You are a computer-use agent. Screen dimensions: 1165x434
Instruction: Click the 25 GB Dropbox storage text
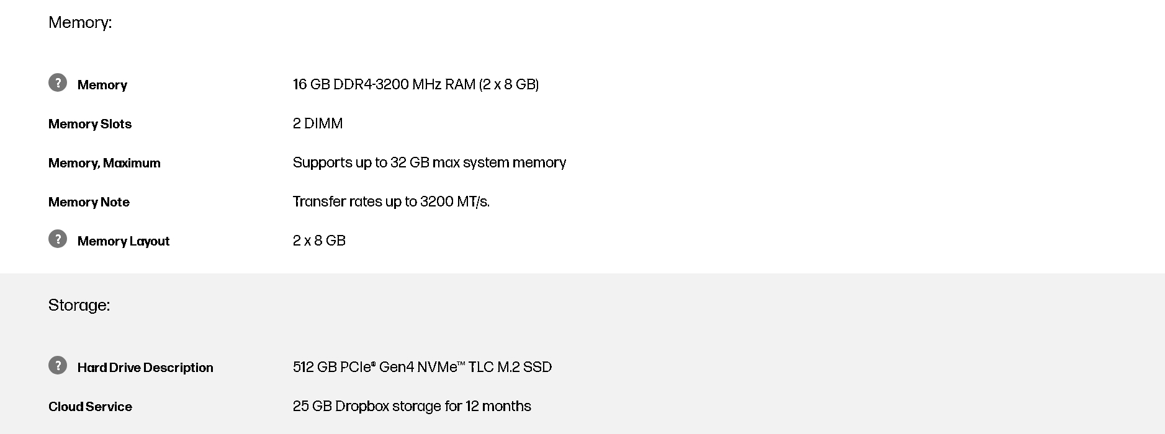[412, 406]
